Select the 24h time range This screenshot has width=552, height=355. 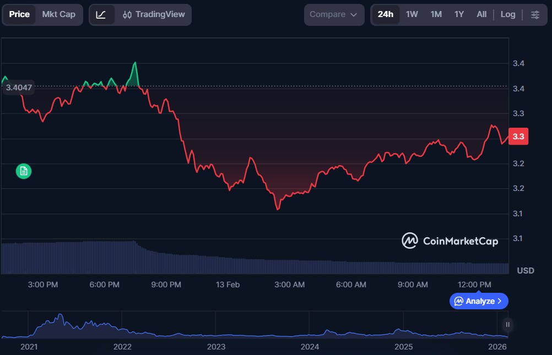pos(386,15)
